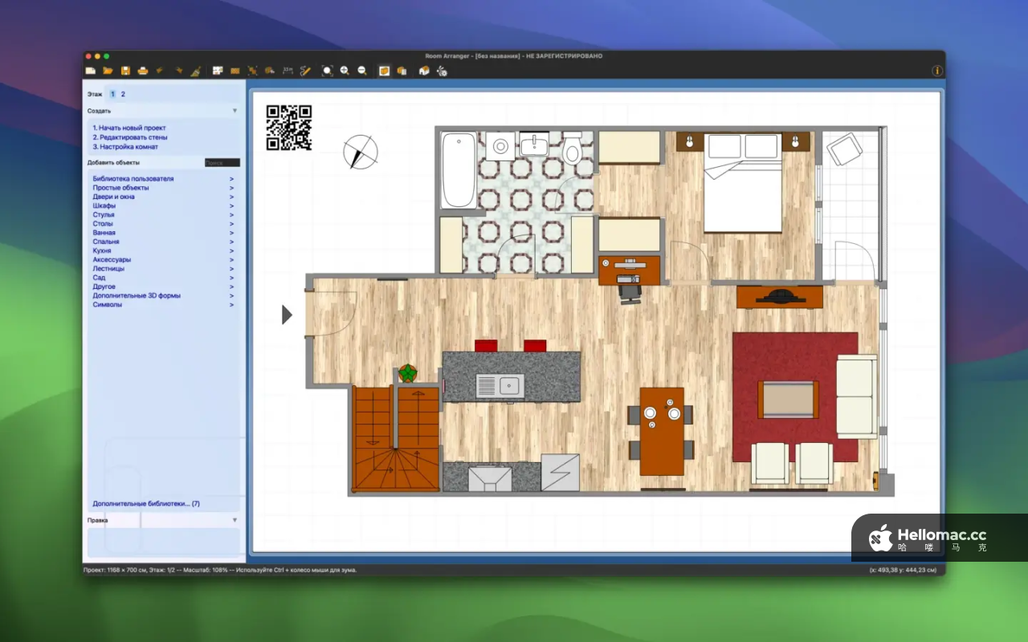Click the zoom out magnifier icon
This screenshot has height=642, width=1028.
(x=362, y=71)
